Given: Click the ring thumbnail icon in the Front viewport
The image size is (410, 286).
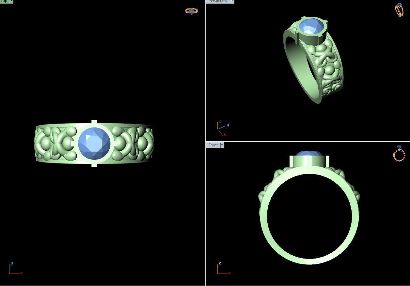Looking at the screenshot, I should 399,153.
